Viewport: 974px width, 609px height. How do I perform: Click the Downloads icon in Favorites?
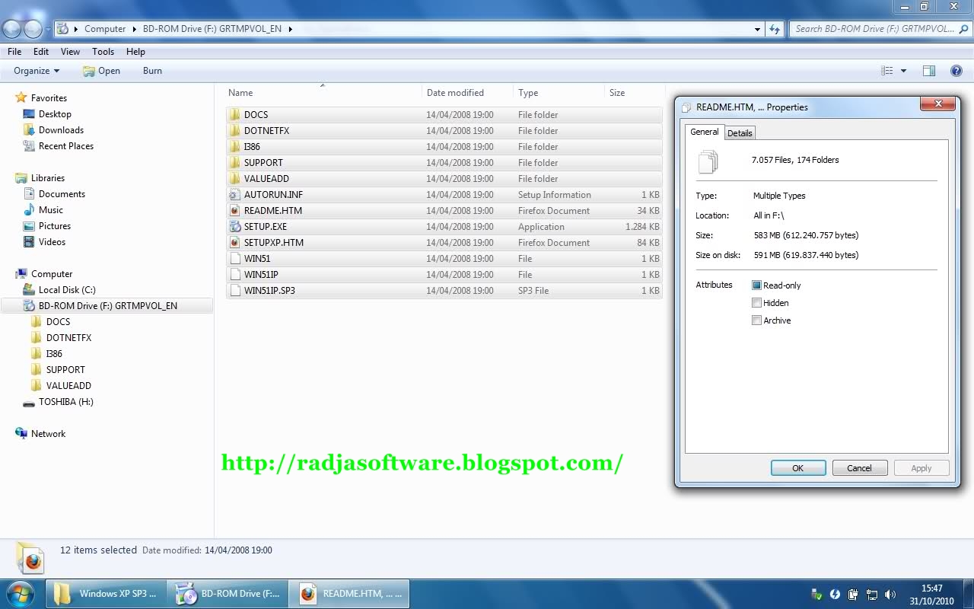29,130
